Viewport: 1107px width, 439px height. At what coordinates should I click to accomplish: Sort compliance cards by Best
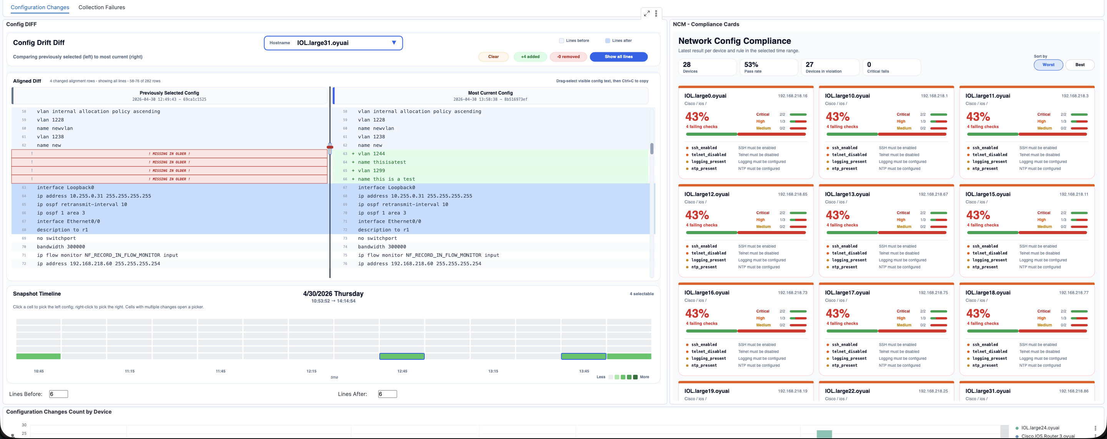[x=1080, y=65]
